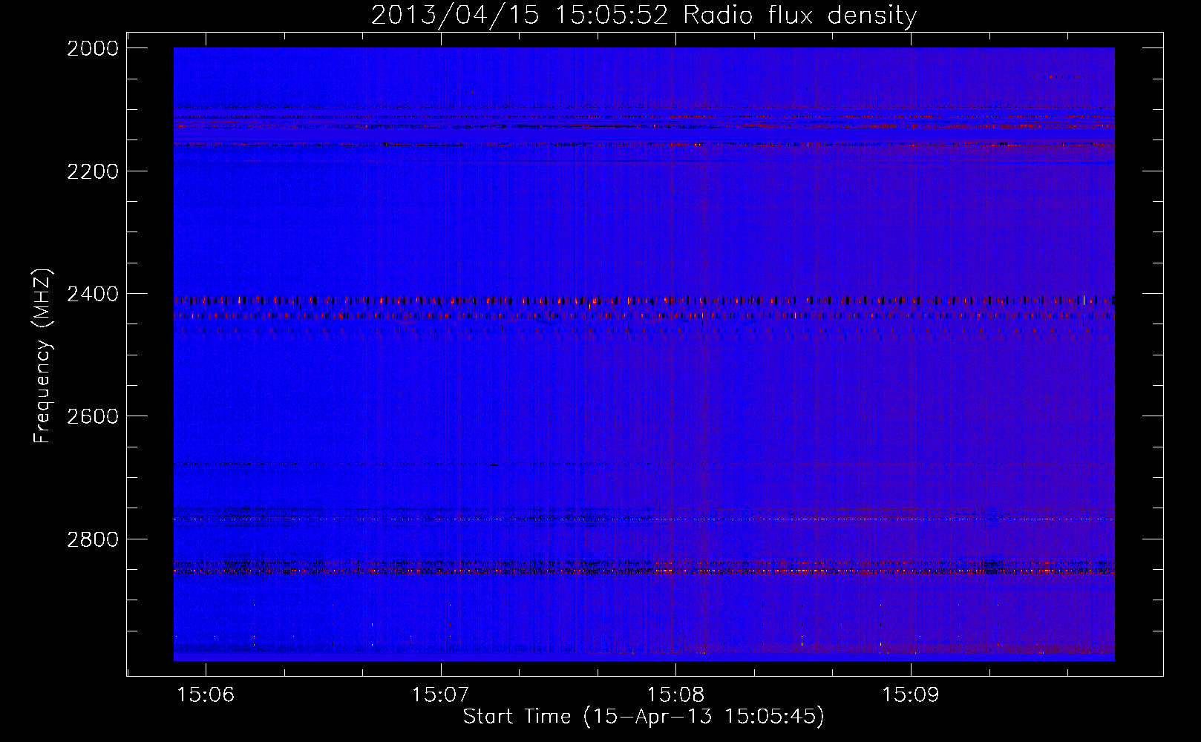Select the 2800 frequency axis label
Screen dimensions: 1201x742
tap(93, 539)
